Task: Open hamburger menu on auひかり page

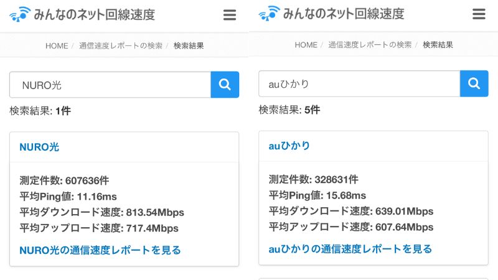Action: 479,14
